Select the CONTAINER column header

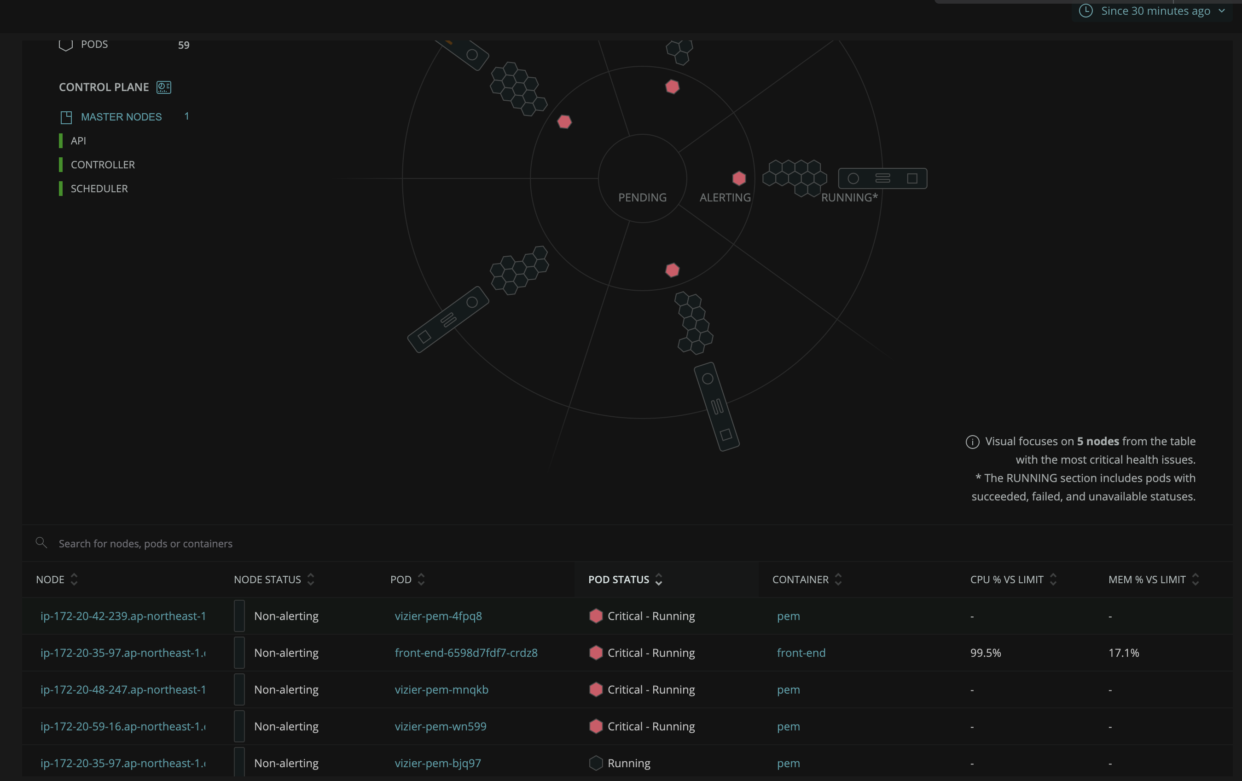[x=800, y=580]
